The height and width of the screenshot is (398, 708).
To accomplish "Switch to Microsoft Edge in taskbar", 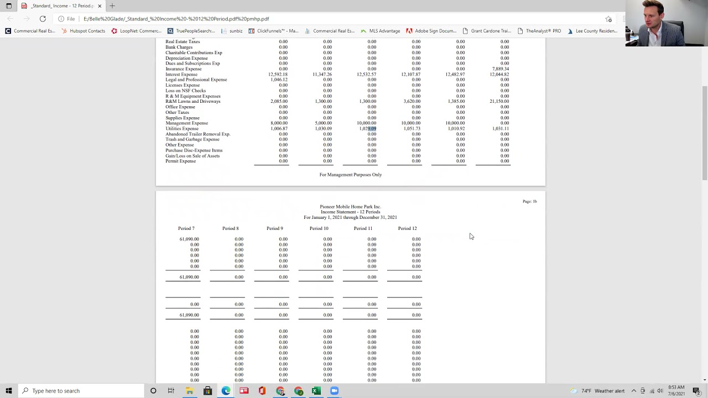I will click(x=226, y=391).
